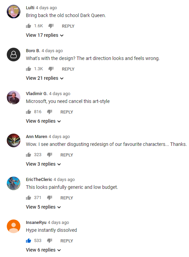Dislike InsaneRyu's hype comment
The height and width of the screenshot is (257, 189).
[50, 241]
